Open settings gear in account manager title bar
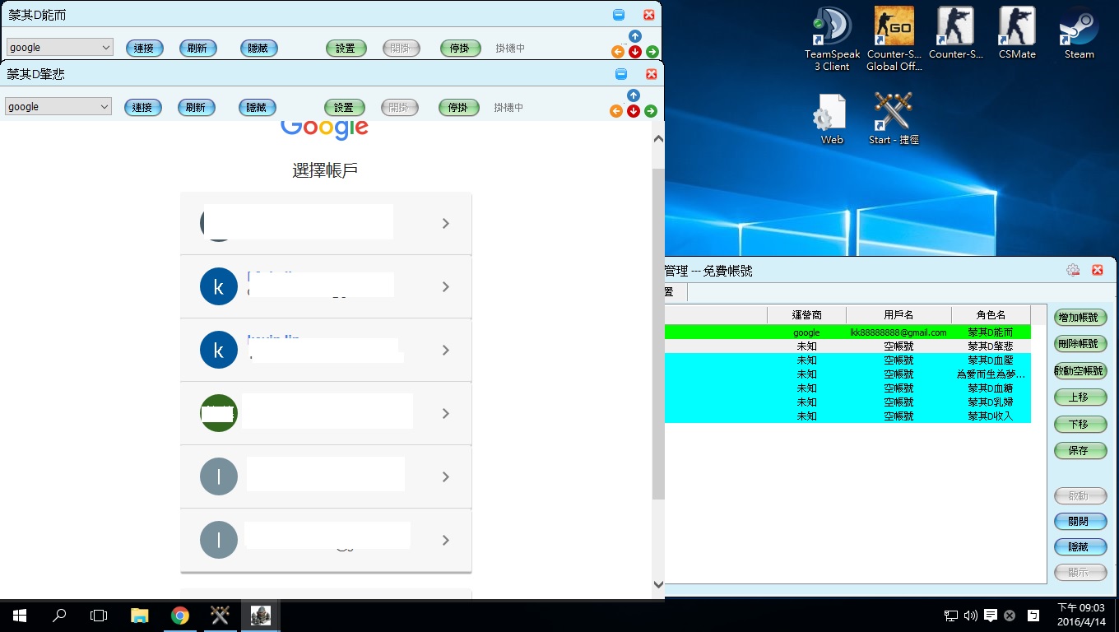 click(1073, 270)
